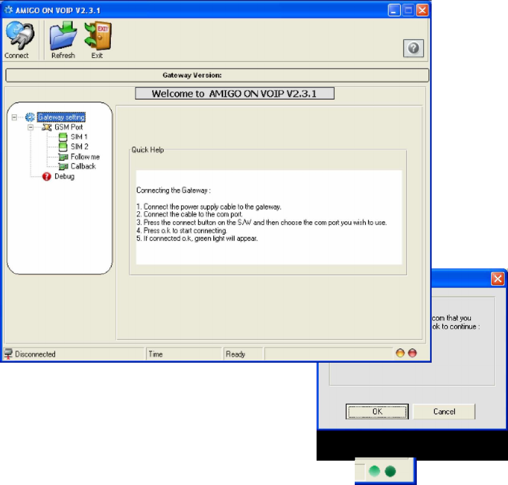Close the AMIGO ON VOIP window

click(423, 10)
